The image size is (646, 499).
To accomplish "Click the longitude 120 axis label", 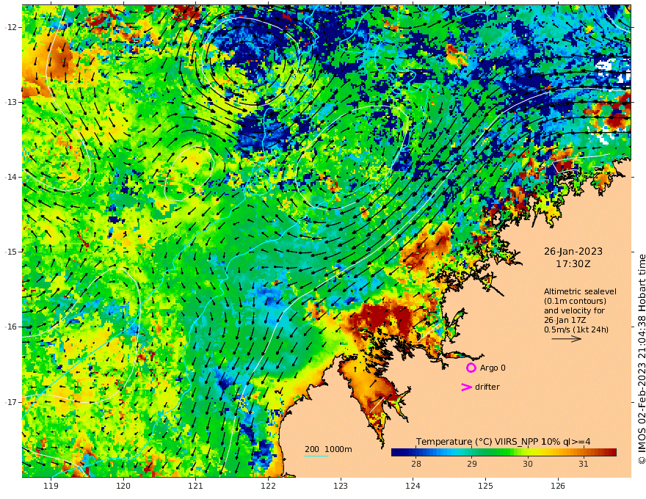I will coord(123,487).
